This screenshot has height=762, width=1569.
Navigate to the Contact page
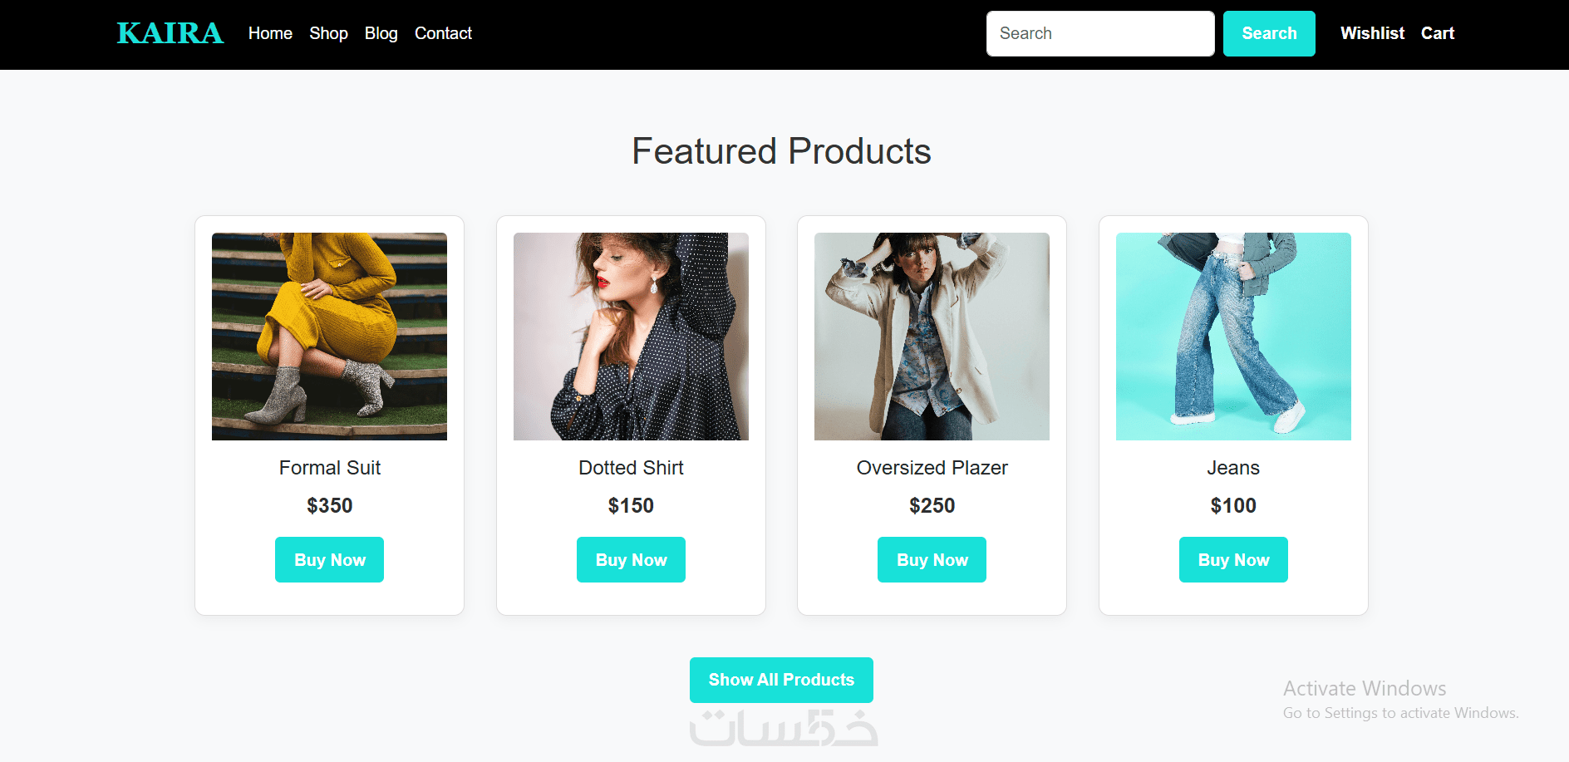[x=443, y=33]
